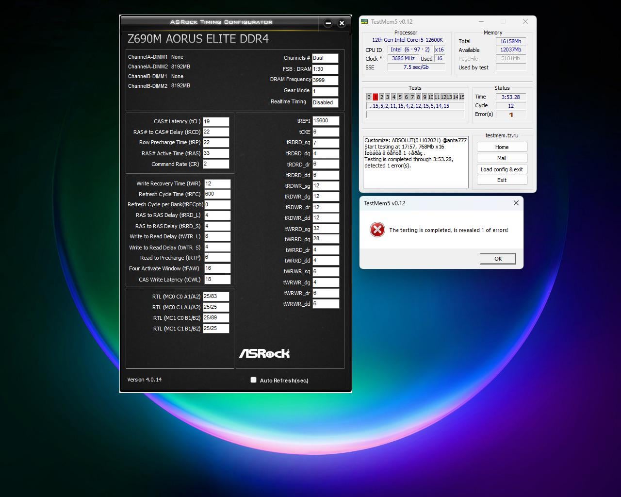Select the red test 1 indicator box
Image resolution: width=621 pixels, height=497 pixels.
click(x=375, y=97)
